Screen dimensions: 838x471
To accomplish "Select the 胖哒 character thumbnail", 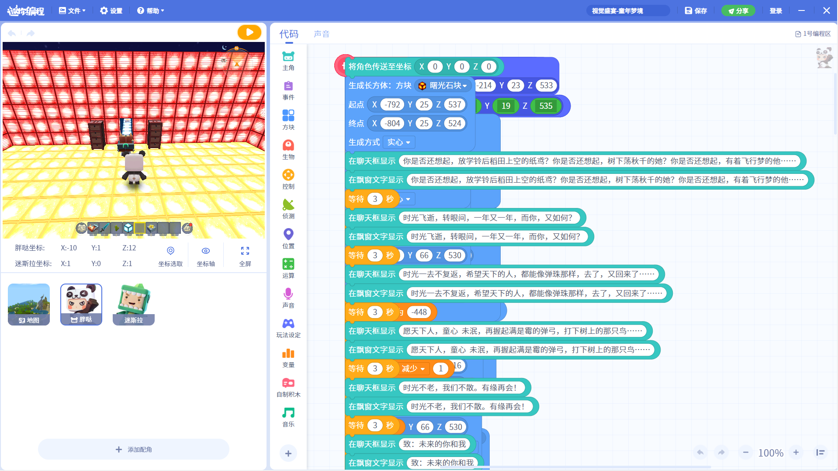I will tap(81, 305).
